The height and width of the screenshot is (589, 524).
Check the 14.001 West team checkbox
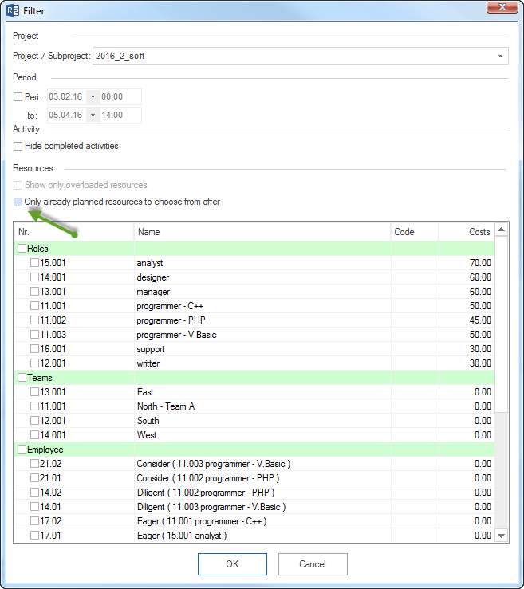34,434
